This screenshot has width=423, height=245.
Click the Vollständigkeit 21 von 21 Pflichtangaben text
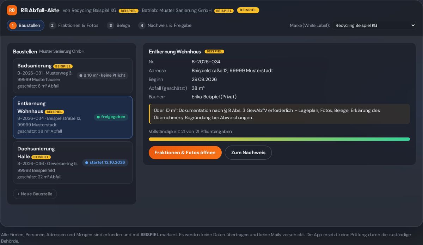(x=190, y=131)
